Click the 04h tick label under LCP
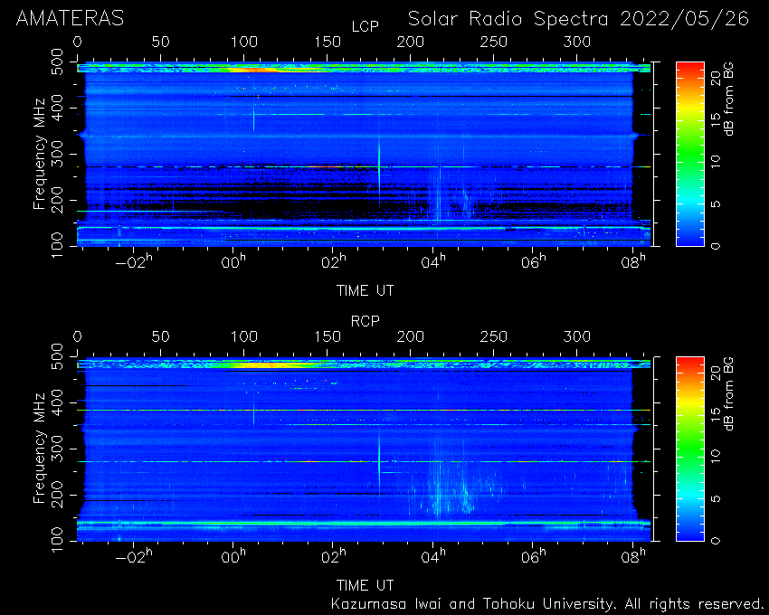This screenshot has height=615, width=769. 433,262
